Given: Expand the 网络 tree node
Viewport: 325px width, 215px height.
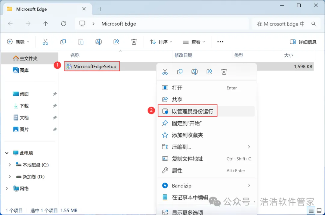Looking at the screenshot, I should 7,189.
